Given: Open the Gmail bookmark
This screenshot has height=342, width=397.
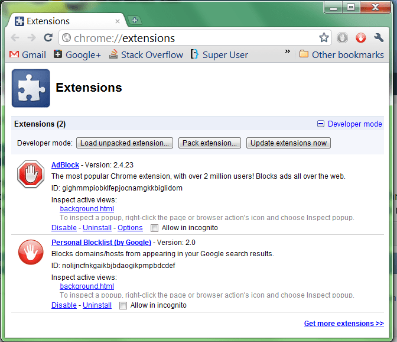Looking at the screenshot, I should [x=28, y=54].
